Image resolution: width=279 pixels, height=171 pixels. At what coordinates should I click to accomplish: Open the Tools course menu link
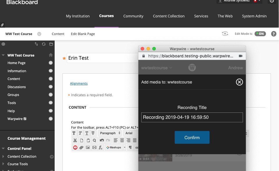[x=12, y=103]
